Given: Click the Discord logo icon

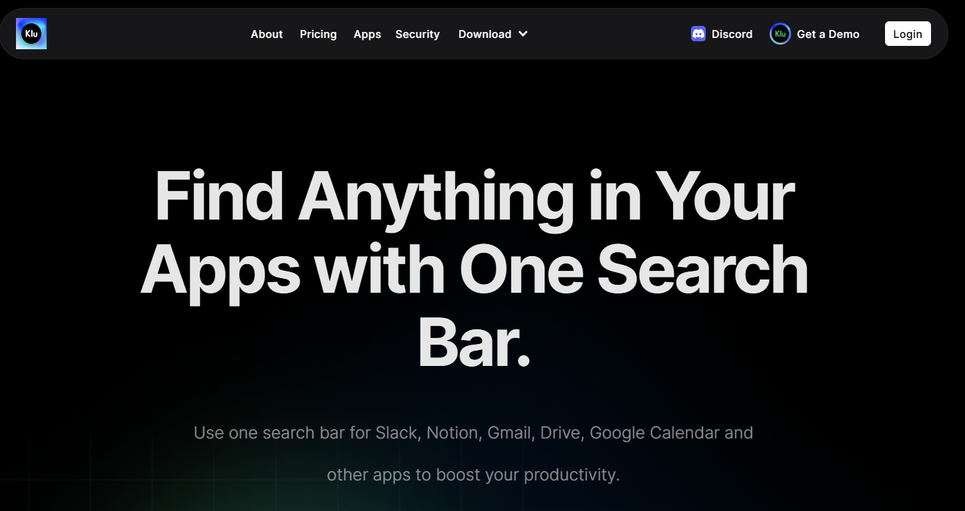Looking at the screenshot, I should [x=698, y=34].
